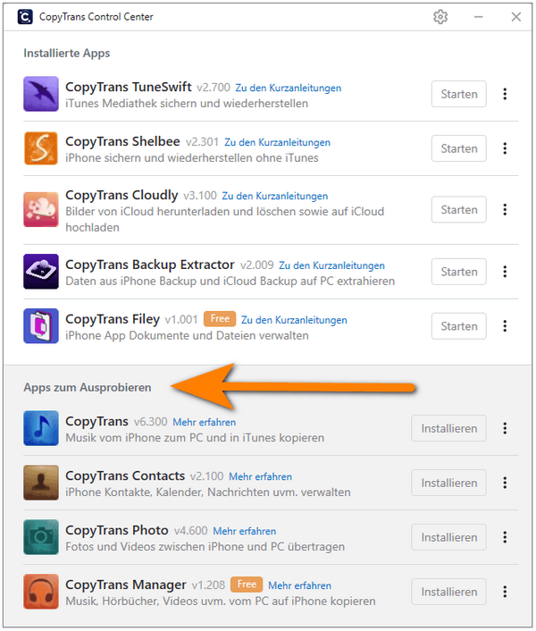Click the CopyTrans Filey app icon

[40, 326]
